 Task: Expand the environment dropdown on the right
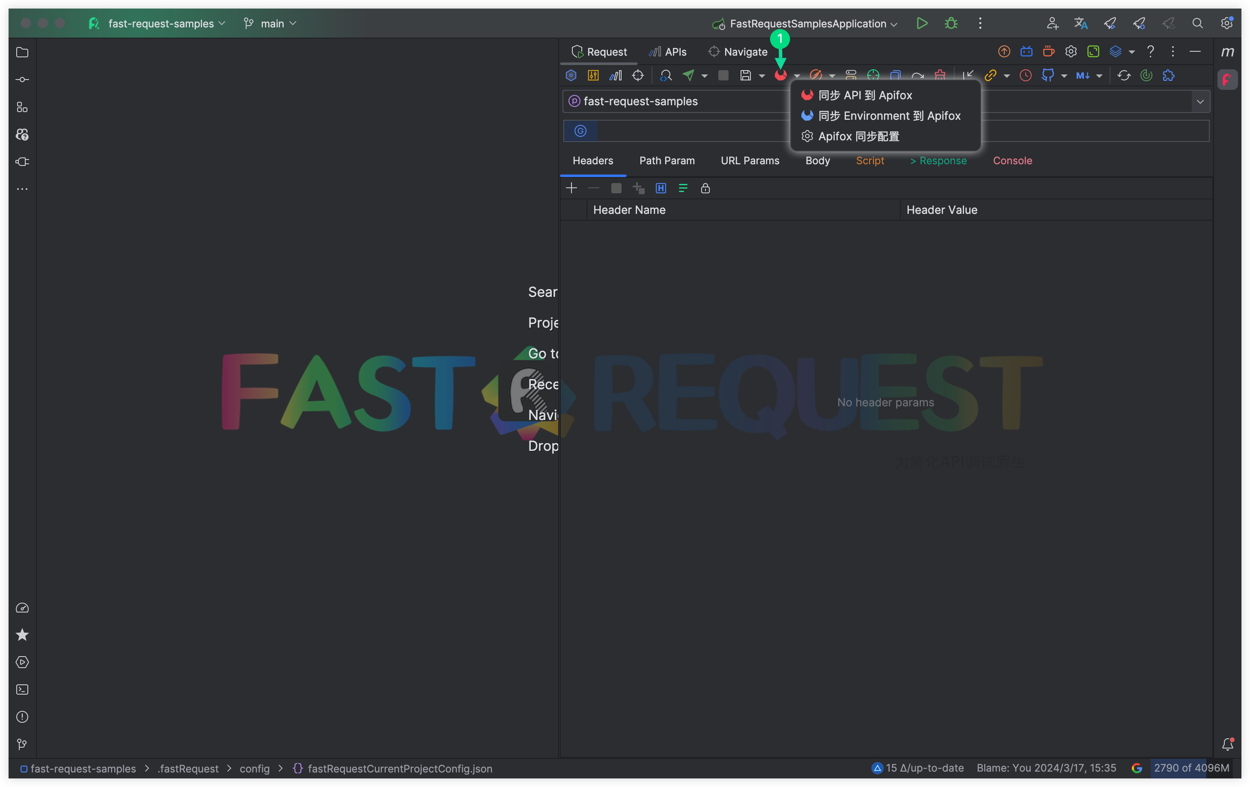tap(1199, 101)
